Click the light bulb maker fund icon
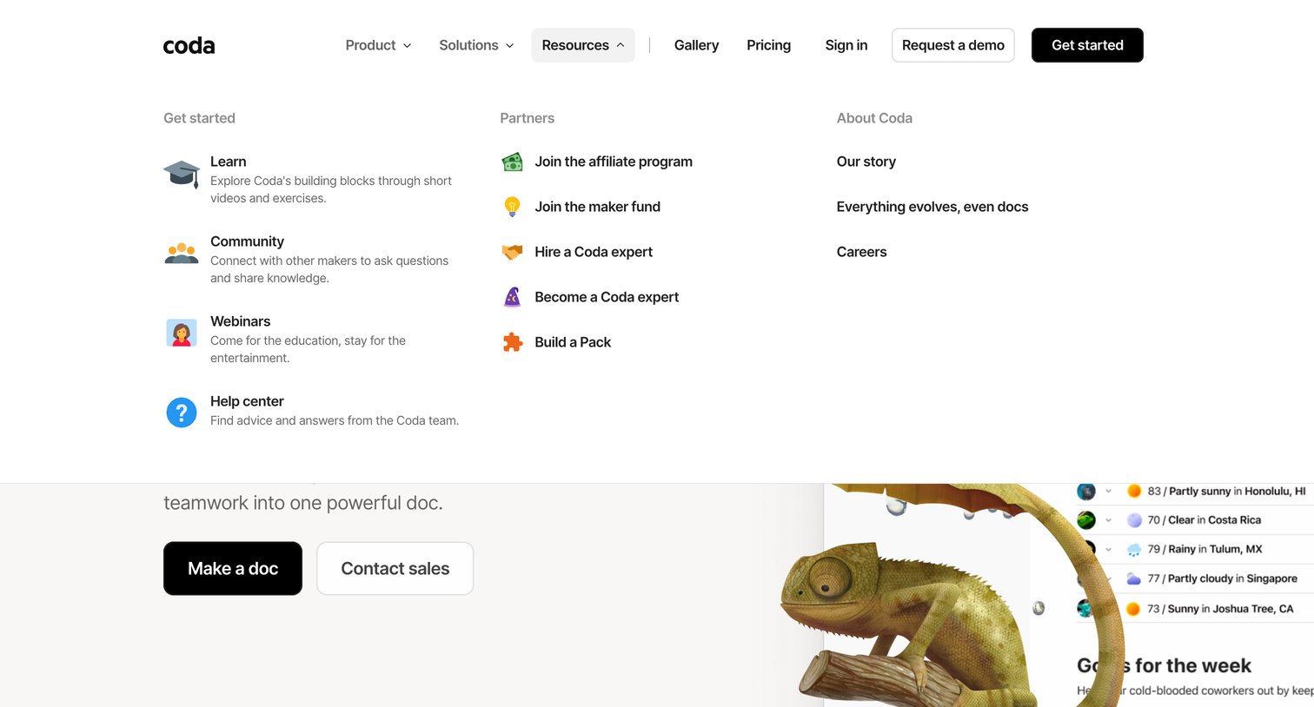 point(513,207)
